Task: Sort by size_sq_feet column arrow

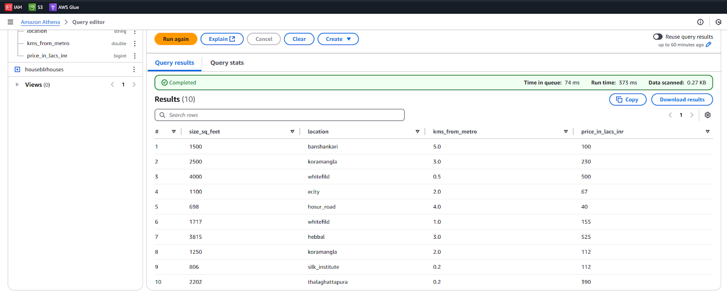Action: coord(292,132)
